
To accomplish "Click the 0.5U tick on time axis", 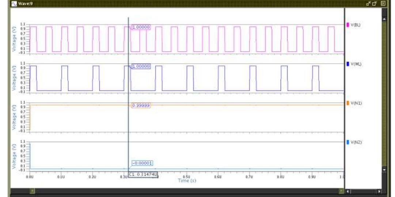I will coord(187,177).
